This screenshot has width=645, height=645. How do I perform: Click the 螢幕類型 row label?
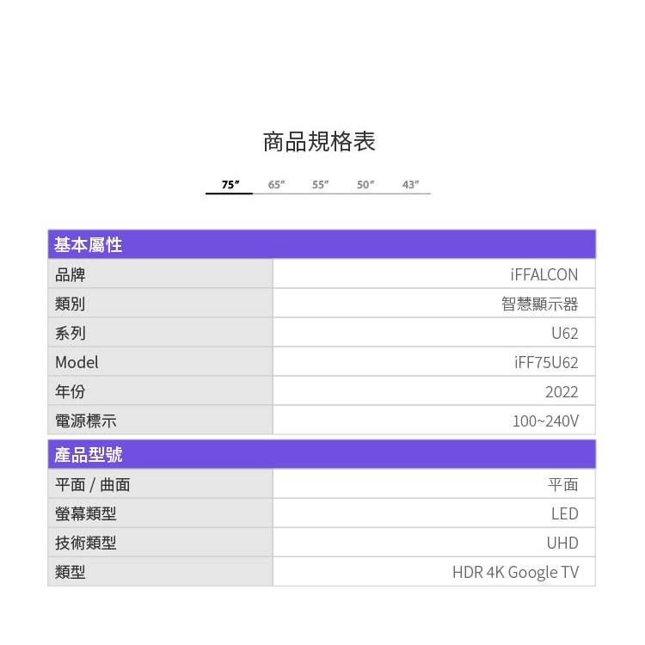(x=85, y=513)
